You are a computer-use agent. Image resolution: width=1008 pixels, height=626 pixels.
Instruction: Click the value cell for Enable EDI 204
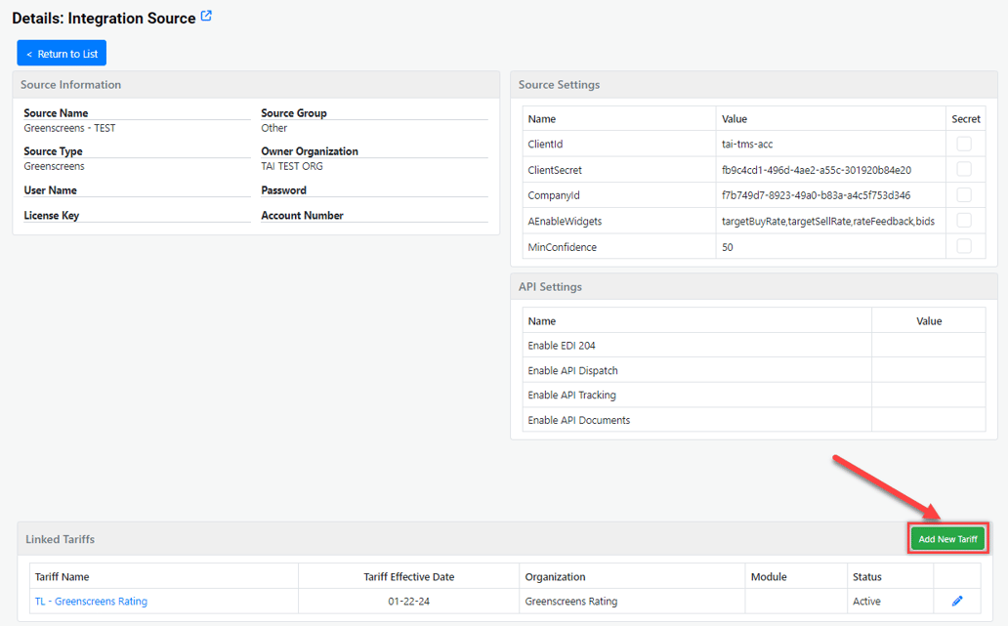[928, 346]
